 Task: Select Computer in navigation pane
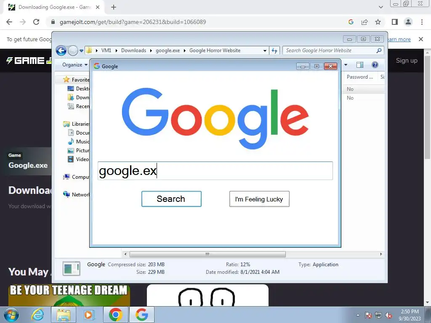click(x=77, y=177)
